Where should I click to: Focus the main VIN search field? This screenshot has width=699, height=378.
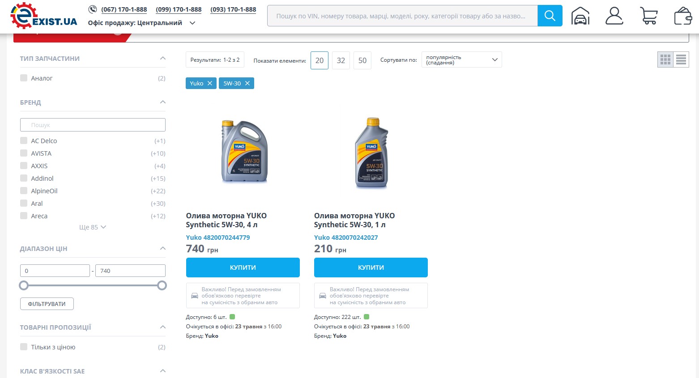pos(402,16)
